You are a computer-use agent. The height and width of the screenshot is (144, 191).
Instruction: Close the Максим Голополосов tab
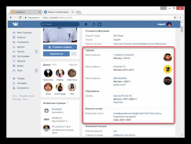coord(73,12)
